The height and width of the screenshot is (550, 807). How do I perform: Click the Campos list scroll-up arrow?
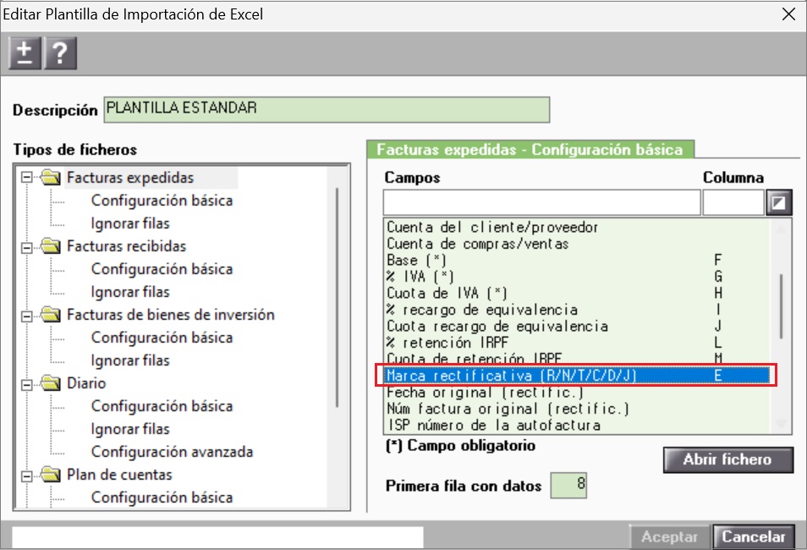point(781,228)
